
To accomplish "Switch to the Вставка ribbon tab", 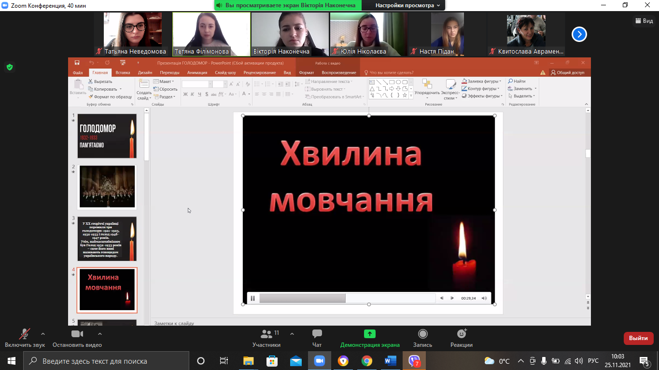I will (x=123, y=73).
